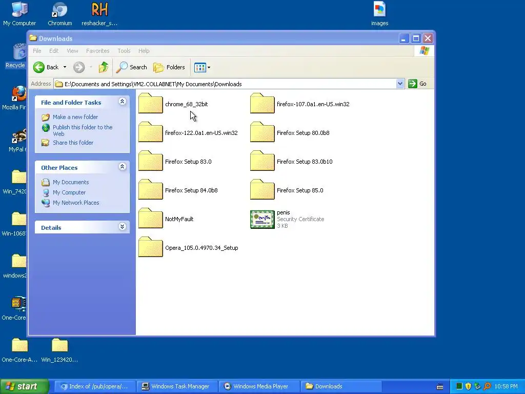Open the Help menu
The width and height of the screenshot is (525, 394).
[x=144, y=51]
